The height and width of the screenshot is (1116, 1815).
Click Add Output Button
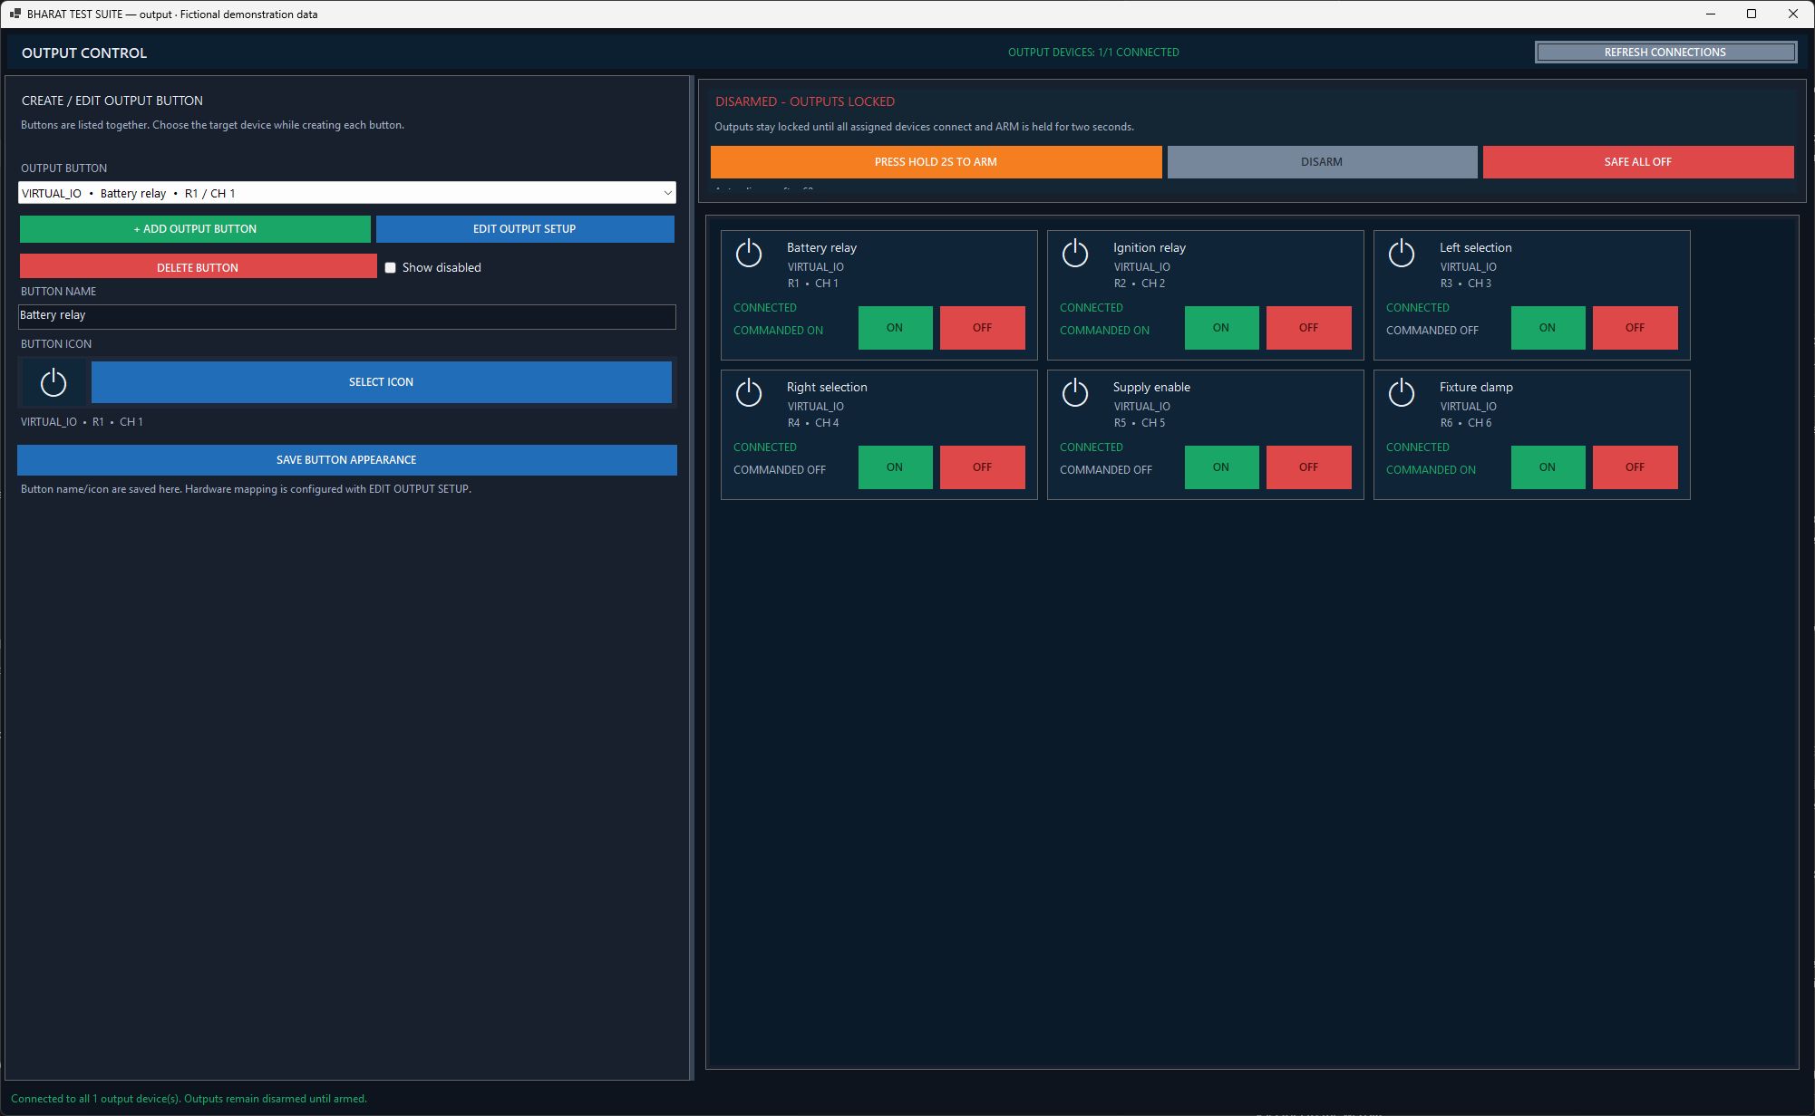195,229
